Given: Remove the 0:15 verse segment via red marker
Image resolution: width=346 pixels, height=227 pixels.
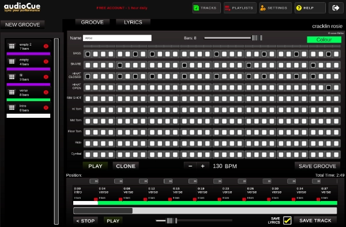Looking at the screenshot, I should 195,199.
